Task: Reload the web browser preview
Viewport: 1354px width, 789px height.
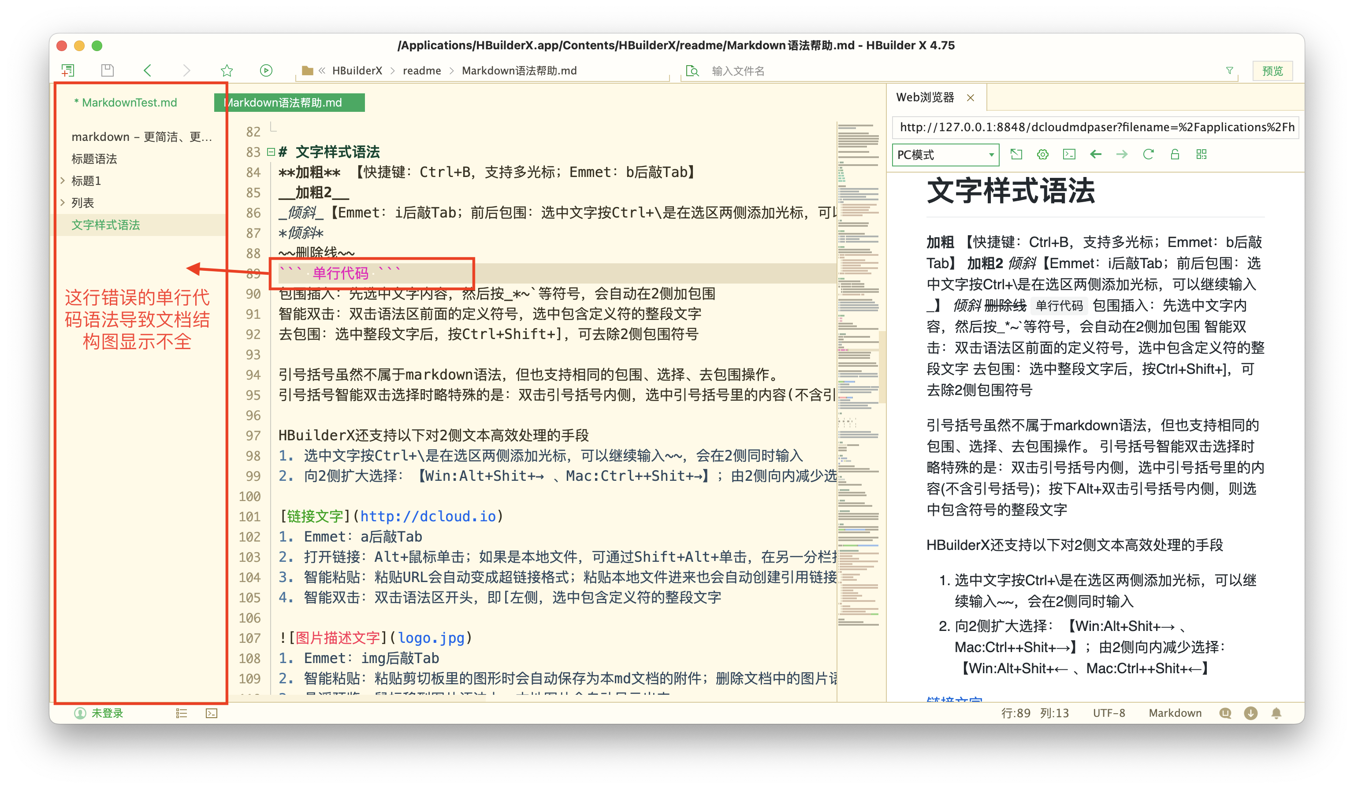Action: pos(1148,155)
